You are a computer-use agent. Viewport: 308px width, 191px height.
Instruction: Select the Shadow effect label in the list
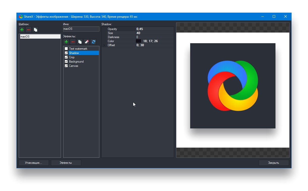(x=74, y=53)
